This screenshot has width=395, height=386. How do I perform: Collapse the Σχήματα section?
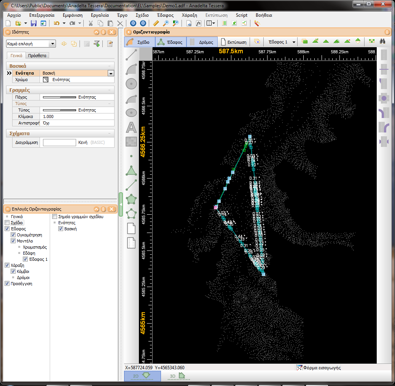pos(109,134)
